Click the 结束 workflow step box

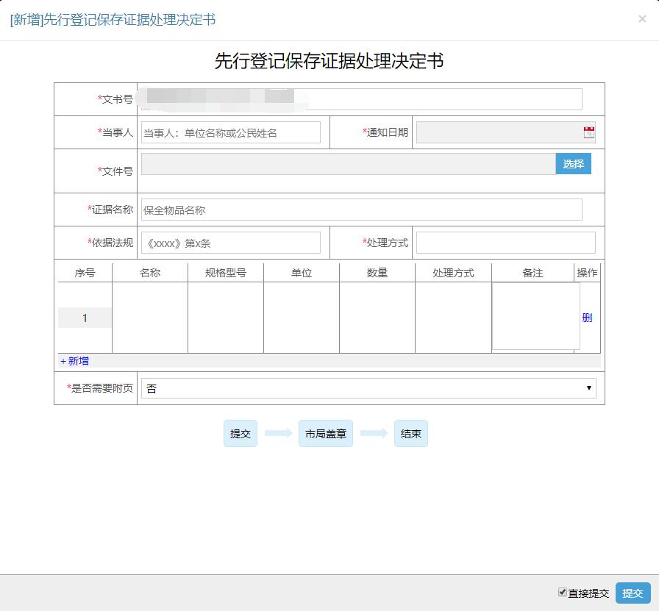click(x=411, y=433)
